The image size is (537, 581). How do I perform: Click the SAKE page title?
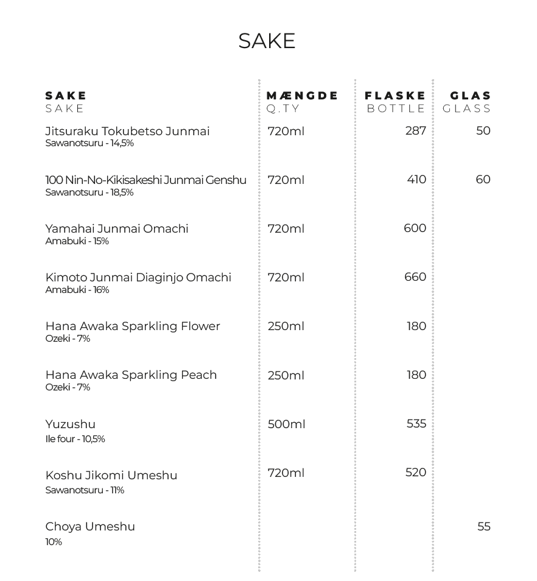pos(267,41)
